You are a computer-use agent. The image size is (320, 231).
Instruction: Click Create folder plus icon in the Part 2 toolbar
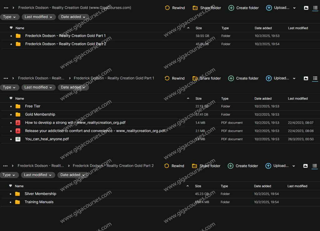pos(230,166)
